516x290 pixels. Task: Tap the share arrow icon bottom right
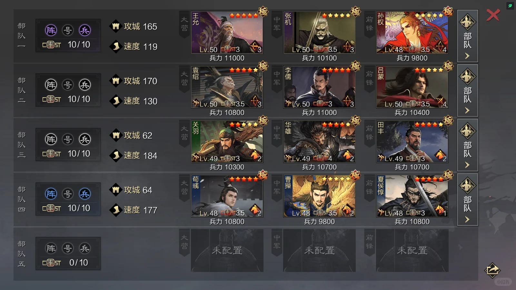(492, 270)
